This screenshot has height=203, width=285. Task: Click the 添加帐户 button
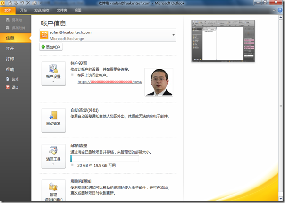click(51, 47)
